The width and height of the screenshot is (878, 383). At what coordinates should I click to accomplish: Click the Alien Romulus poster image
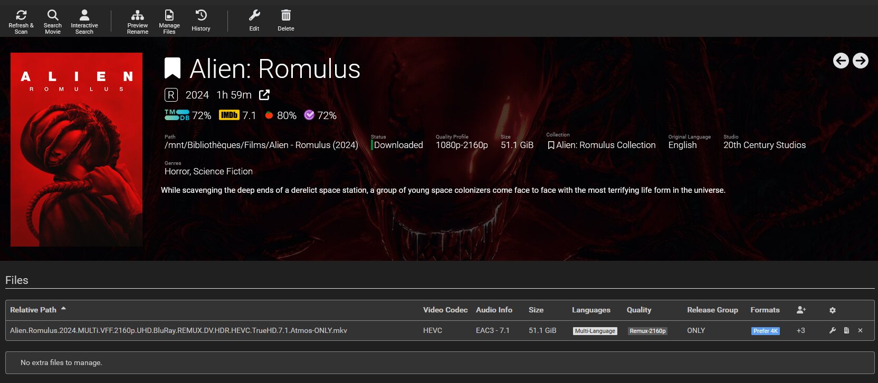pyautogui.click(x=77, y=150)
